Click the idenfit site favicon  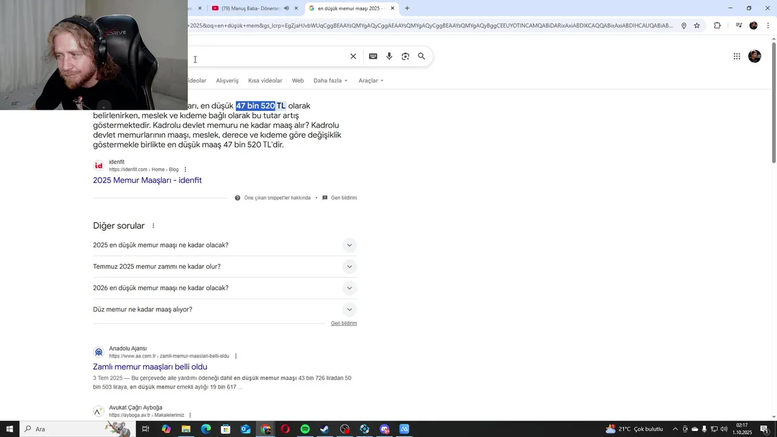98,166
